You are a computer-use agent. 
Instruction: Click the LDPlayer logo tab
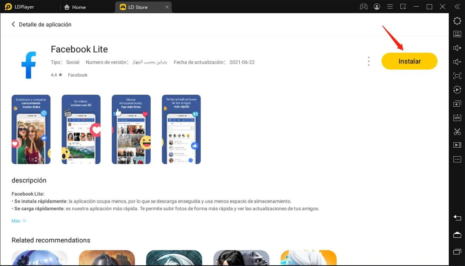point(20,7)
